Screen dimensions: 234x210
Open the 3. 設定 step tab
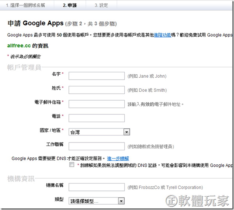pyautogui.click(x=101, y=5)
